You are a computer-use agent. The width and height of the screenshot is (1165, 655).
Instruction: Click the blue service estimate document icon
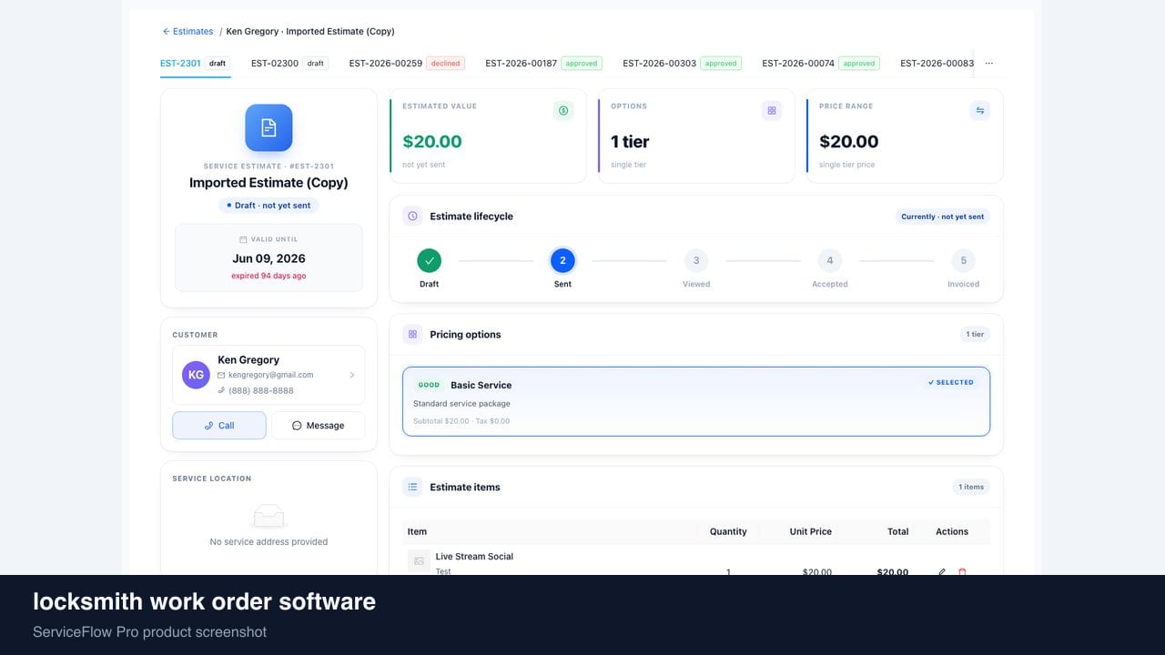(268, 127)
